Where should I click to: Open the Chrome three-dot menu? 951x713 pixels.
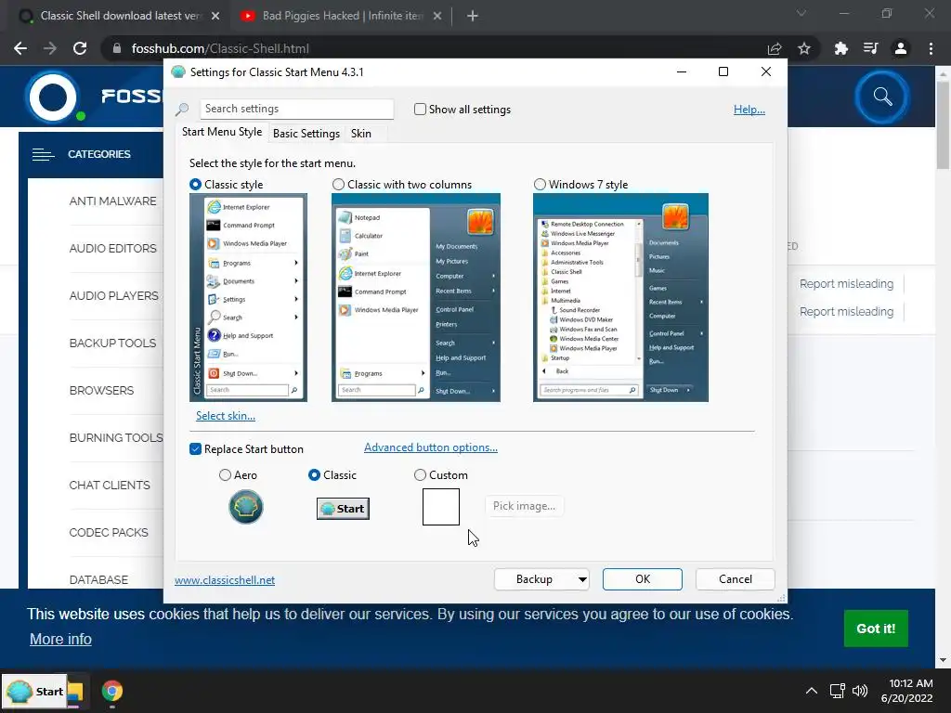coord(931,48)
